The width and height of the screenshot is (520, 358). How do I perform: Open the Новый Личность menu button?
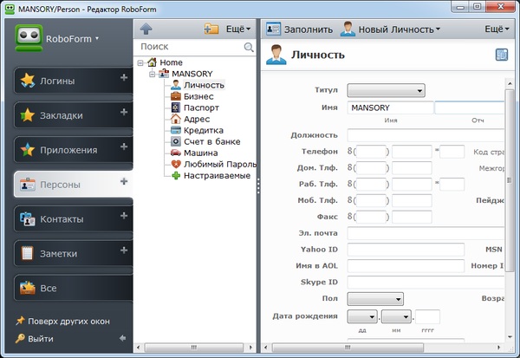tap(391, 29)
